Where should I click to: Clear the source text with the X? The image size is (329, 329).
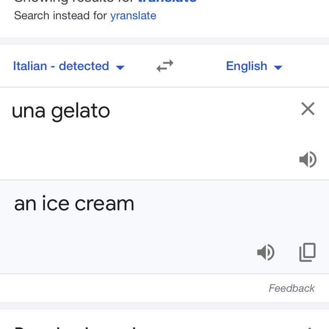[308, 109]
